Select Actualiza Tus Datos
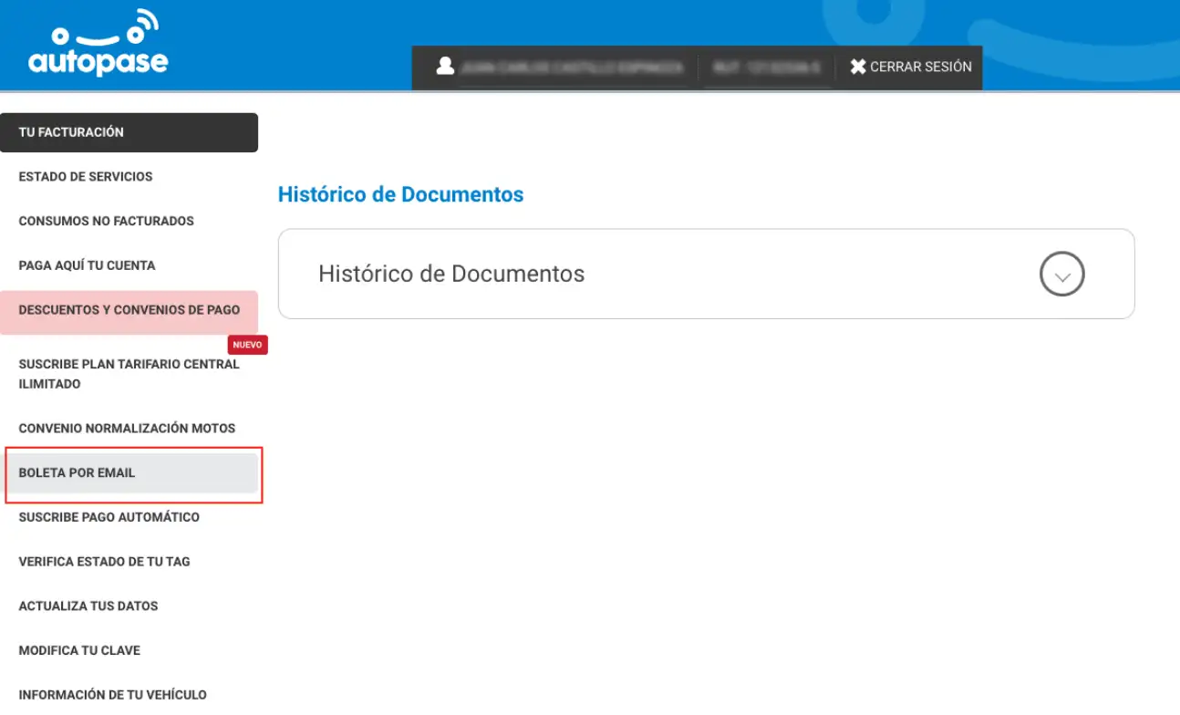 88,606
